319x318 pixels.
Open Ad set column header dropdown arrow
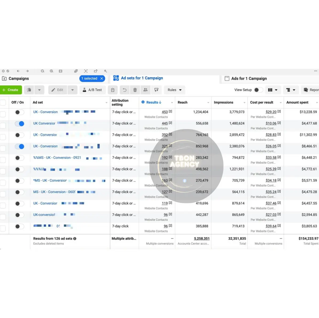107,103
